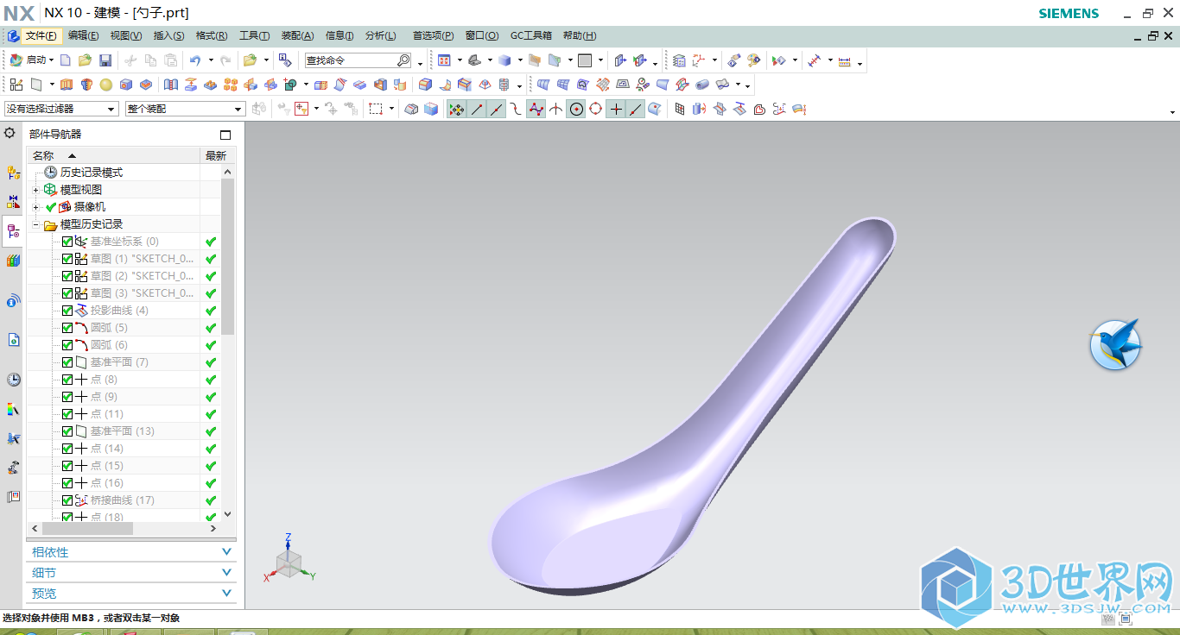
Task: Toggle the snap Arc Center circle icon
Action: click(x=575, y=109)
